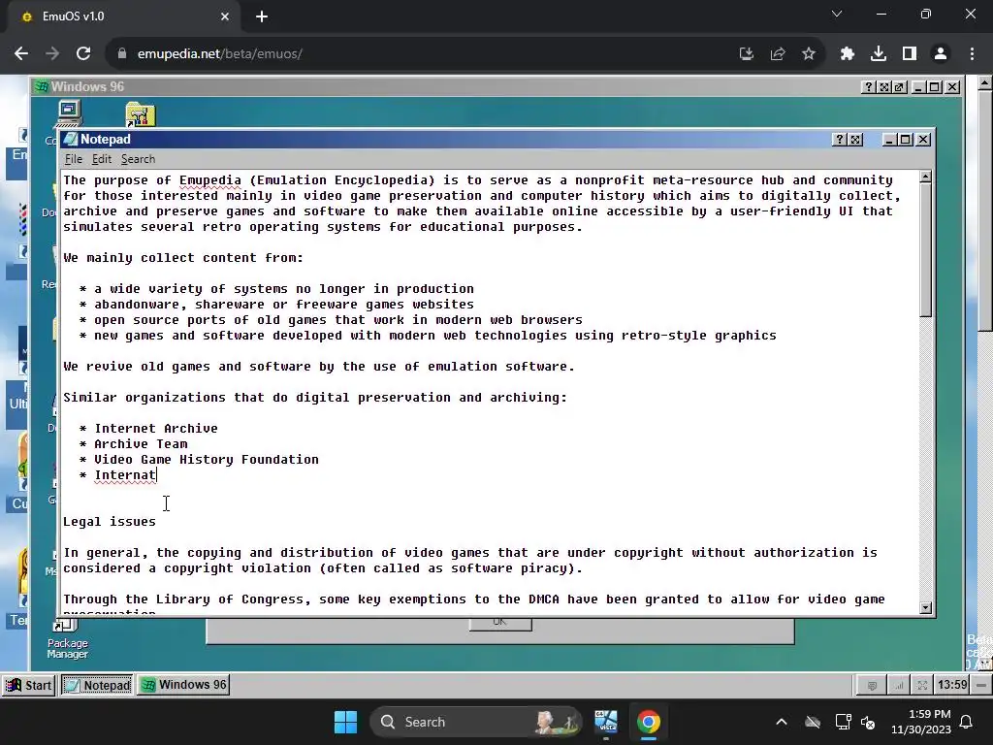Click the 'Legal issues' heading text
The image size is (993, 745).
(x=109, y=521)
